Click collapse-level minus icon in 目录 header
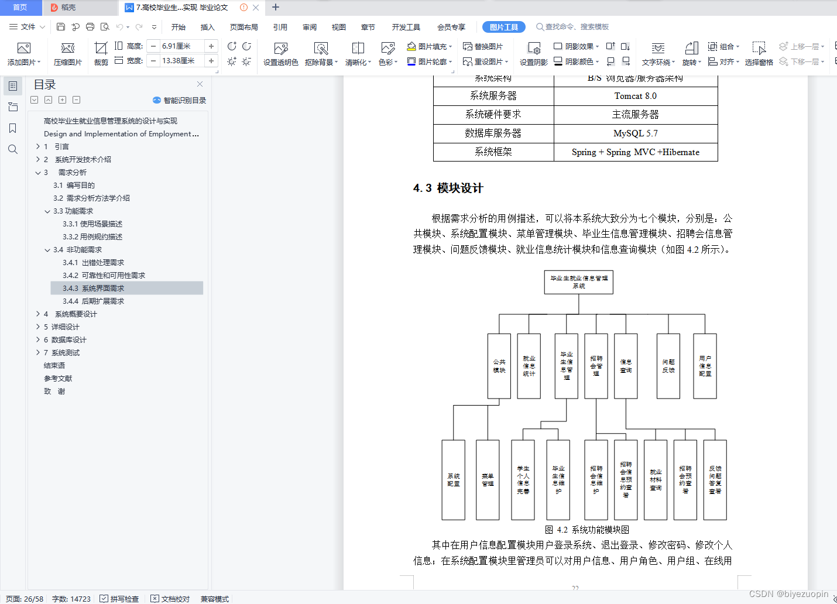 (77, 100)
